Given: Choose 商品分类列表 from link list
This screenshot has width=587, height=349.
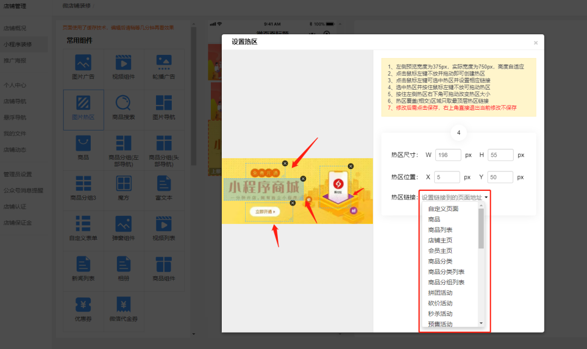Looking at the screenshot, I should coord(446,271).
